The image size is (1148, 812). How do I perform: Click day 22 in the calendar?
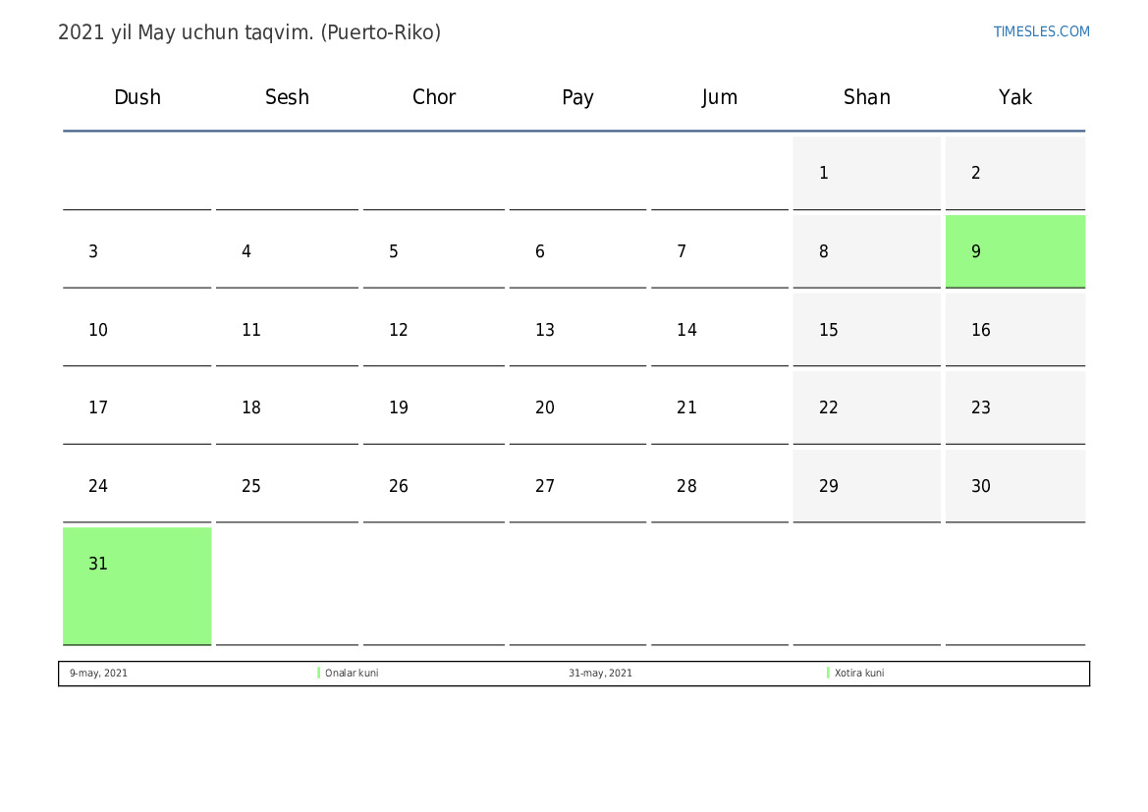pyautogui.click(x=867, y=407)
